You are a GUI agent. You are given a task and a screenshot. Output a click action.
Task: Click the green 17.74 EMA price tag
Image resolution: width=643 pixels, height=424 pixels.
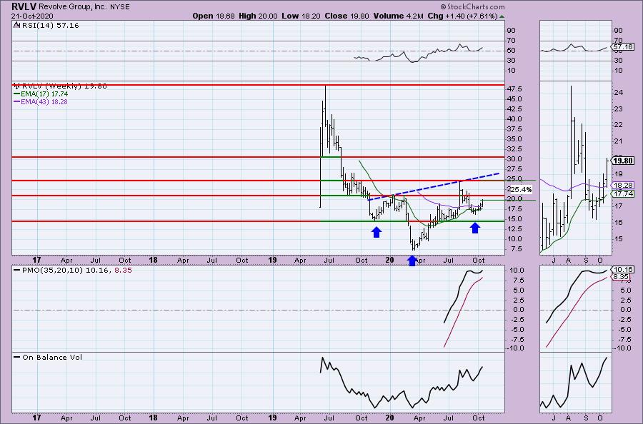click(623, 194)
